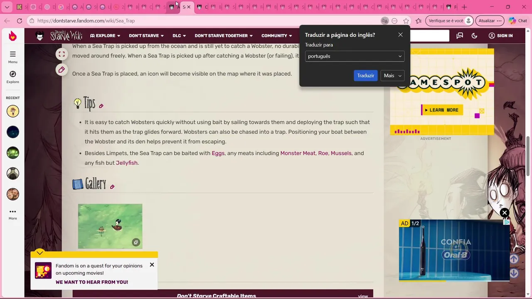The width and height of the screenshot is (532, 299).
Task: Edit the Gallery section pencil icon
Action: [x=112, y=187]
